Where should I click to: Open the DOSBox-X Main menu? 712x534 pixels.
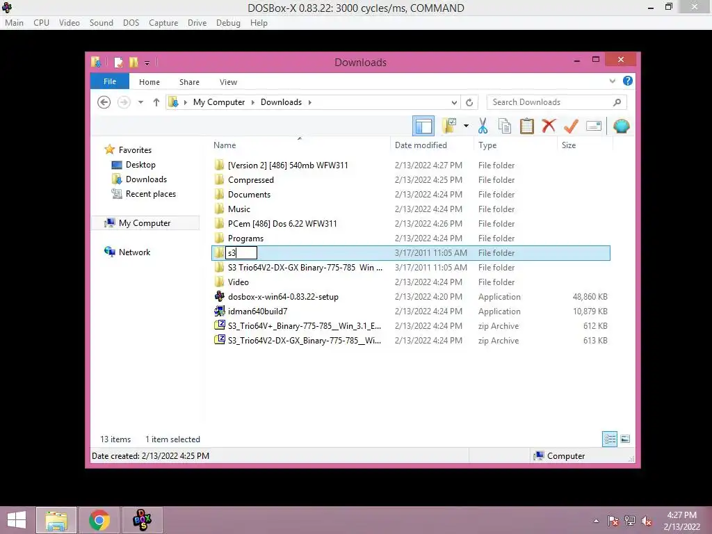(14, 23)
